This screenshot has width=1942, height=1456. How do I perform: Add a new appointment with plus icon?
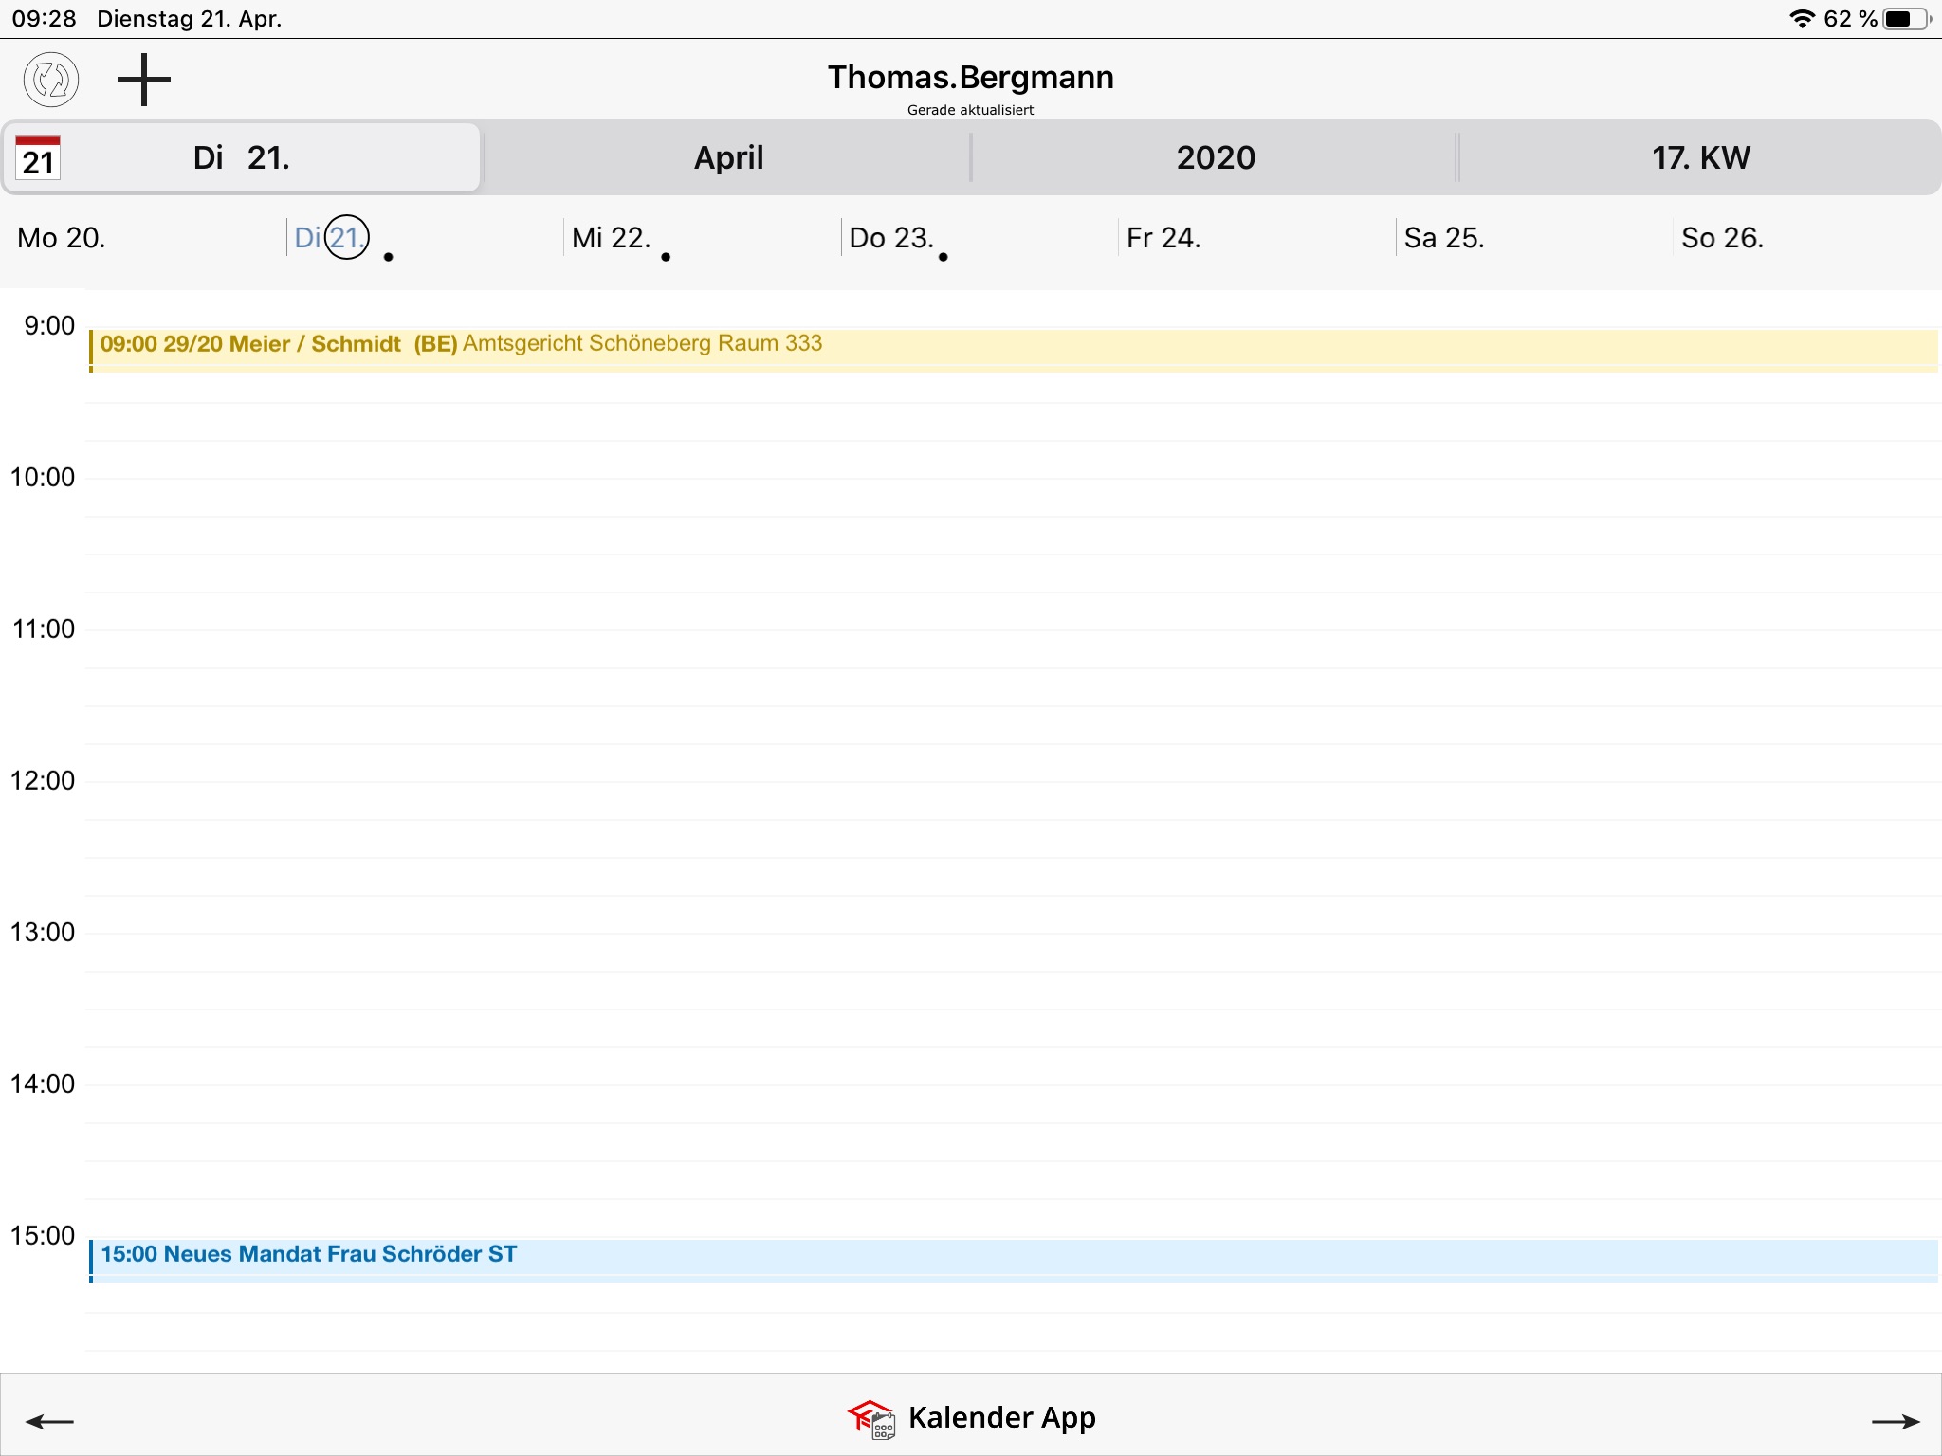[144, 80]
